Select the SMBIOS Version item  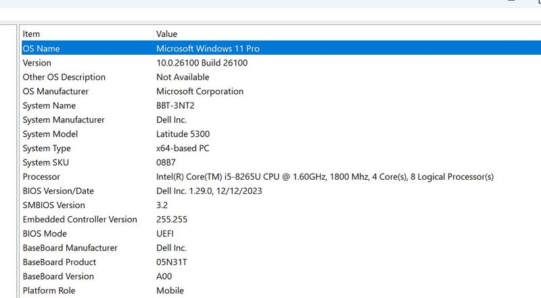click(x=54, y=205)
